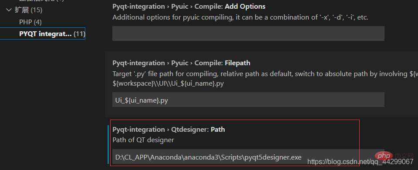Select the 扩展 (15) category label

(x=29, y=10)
